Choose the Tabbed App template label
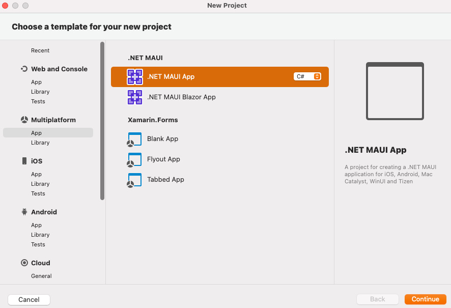The width and height of the screenshot is (451, 308). tap(165, 180)
